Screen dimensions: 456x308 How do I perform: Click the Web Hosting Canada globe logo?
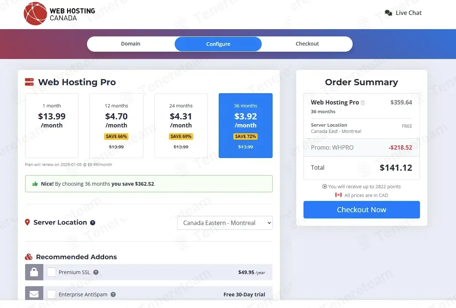35,14
